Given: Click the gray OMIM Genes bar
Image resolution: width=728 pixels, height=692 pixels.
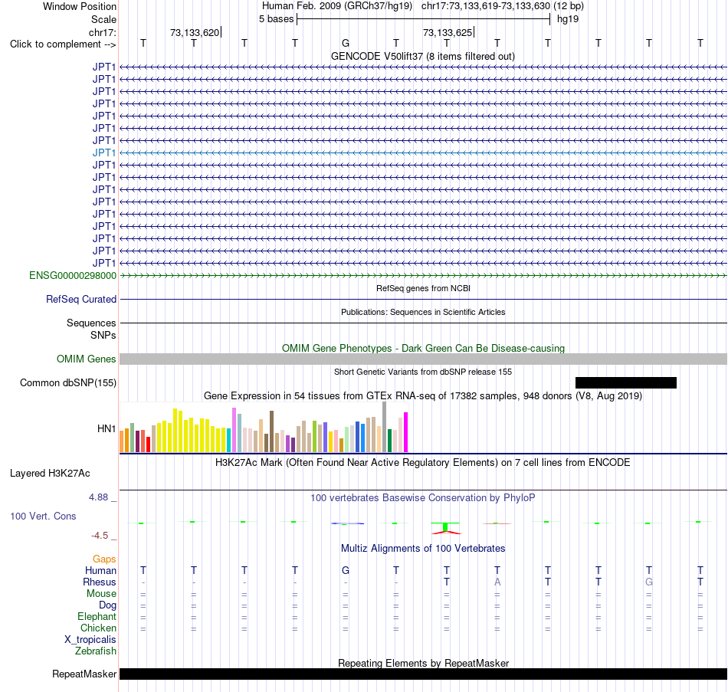Looking at the screenshot, I should 424,359.
